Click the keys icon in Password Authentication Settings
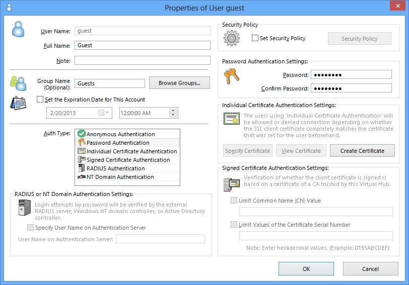Image resolution: width=409 pixels, height=285 pixels. point(232,75)
